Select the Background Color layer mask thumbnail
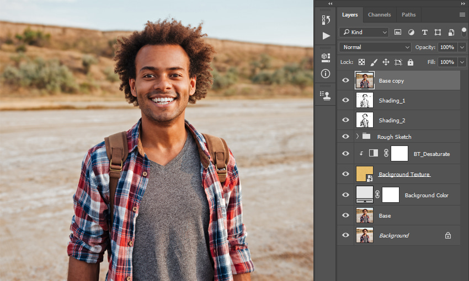The height and width of the screenshot is (281, 469). click(x=391, y=194)
